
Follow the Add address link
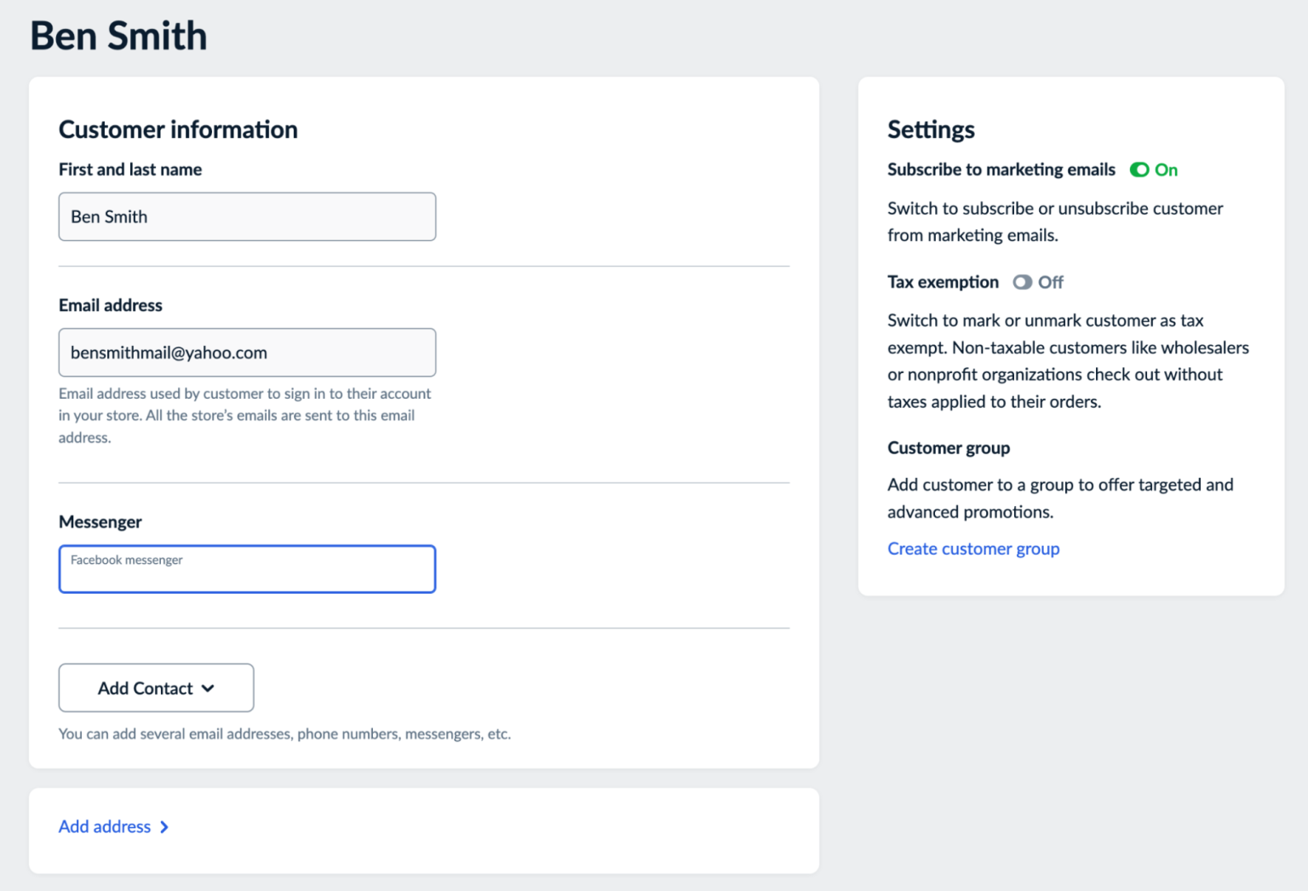(x=104, y=826)
